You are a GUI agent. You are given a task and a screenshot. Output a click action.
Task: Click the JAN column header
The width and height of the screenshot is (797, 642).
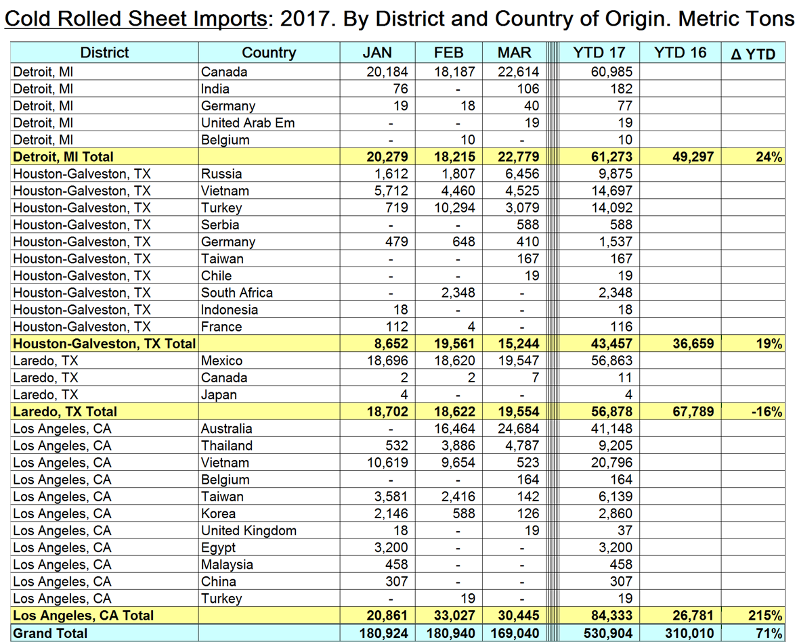377,53
